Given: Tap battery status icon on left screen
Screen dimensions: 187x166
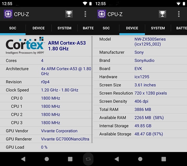Looking at the screenshot, I should point(90,3).
